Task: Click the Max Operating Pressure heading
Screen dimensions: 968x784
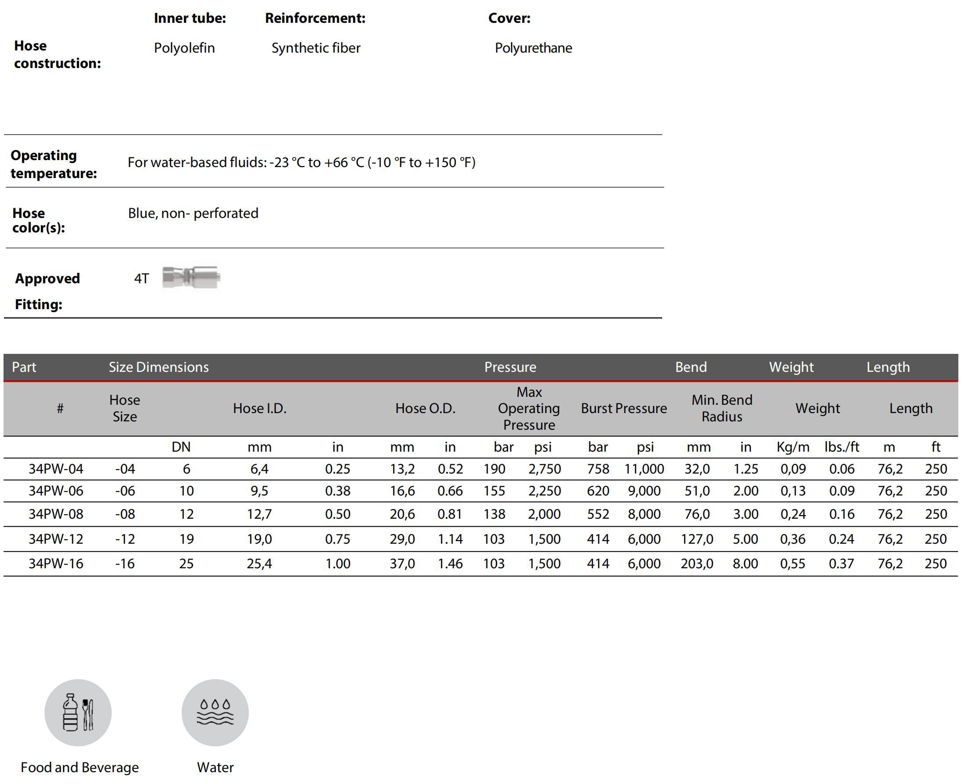Action: click(529, 408)
